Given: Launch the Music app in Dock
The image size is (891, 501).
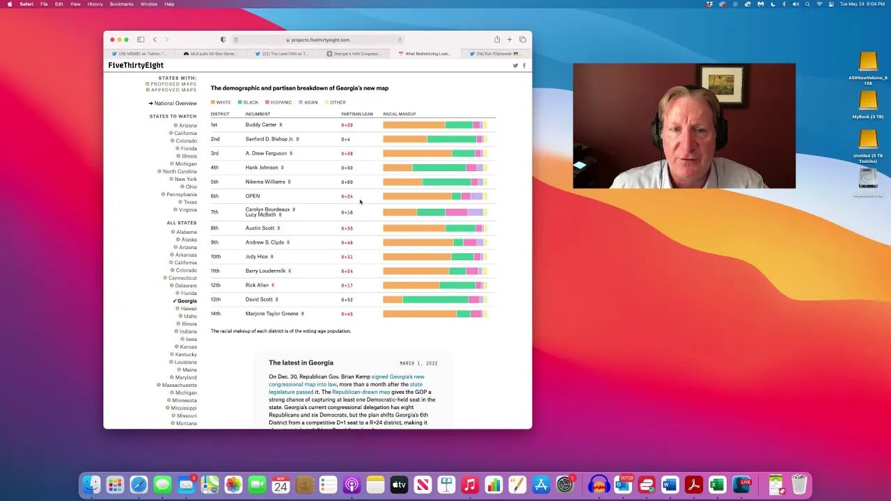Looking at the screenshot, I should pos(470,484).
